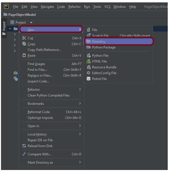169x172 pixels.
Task: Select Optimize Imports entry
Action: tap(52, 118)
